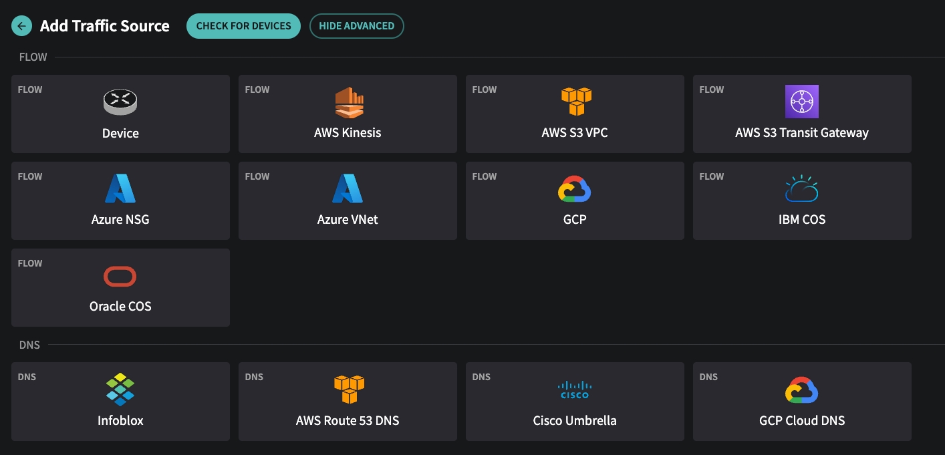945x455 pixels.
Task: Click the Hide Advanced button
Action: tap(356, 26)
